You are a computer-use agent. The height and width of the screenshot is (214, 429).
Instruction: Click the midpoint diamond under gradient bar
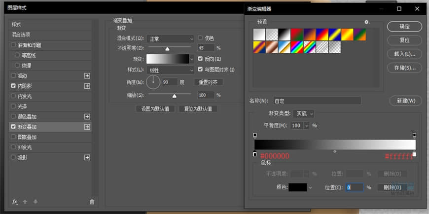[x=335, y=151]
